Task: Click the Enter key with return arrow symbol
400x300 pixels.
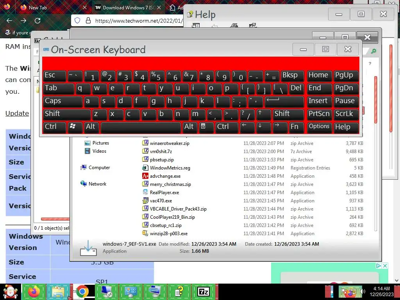Action: tap(284, 102)
